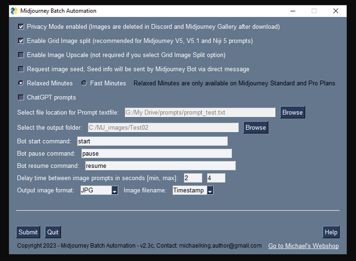356x261 pixels.
Task: Open the Help dialog
Action: pyautogui.click(x=331, y=232)
